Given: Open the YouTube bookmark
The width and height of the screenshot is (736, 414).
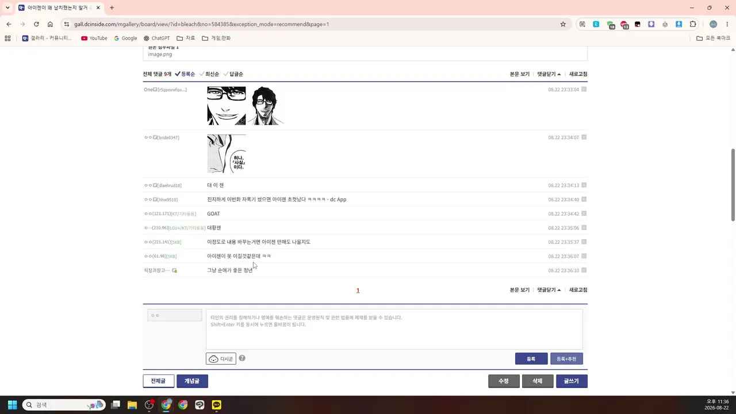Looking at the screenshot, I should pyautogui.click(x=94, y=39).
